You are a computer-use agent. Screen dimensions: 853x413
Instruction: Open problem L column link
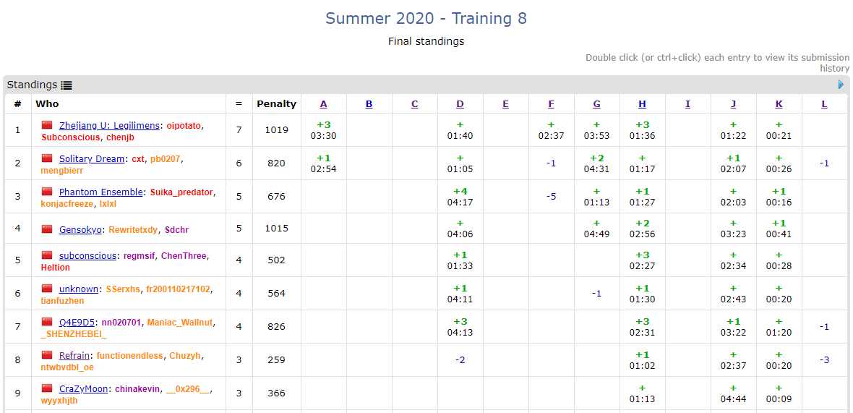[x=824, y=104]
